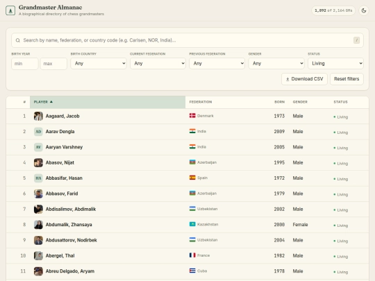Open player Abergel, Thal
The height and width of the screenshot is (281, 375).
60,256
